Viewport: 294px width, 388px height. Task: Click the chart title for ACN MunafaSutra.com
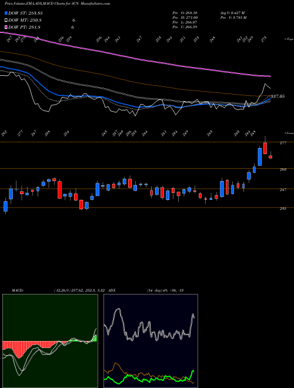(x=58, y=4)
